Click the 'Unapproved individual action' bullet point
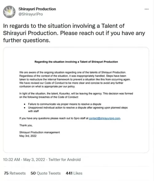Screen dimensions: 154x181 coord(78,109)
